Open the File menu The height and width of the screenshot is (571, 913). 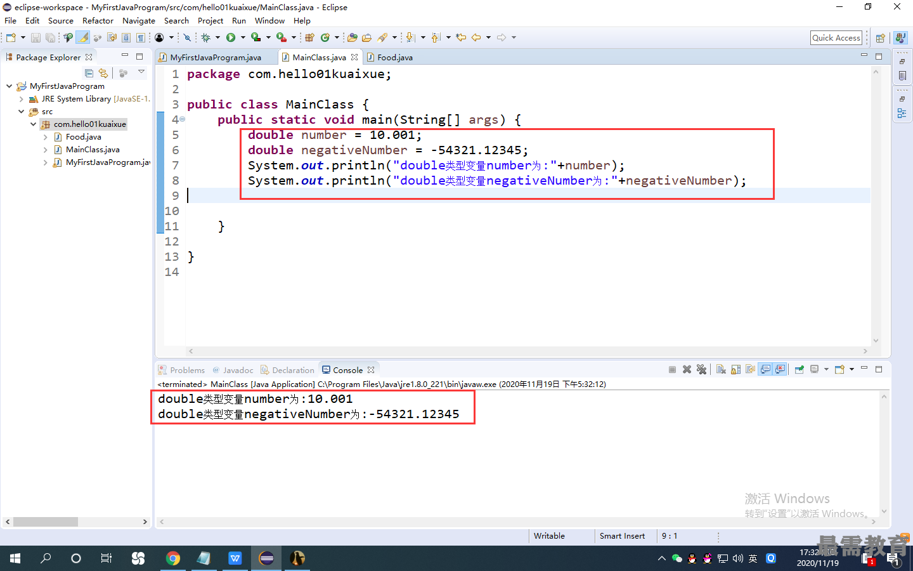pos(11,20)
